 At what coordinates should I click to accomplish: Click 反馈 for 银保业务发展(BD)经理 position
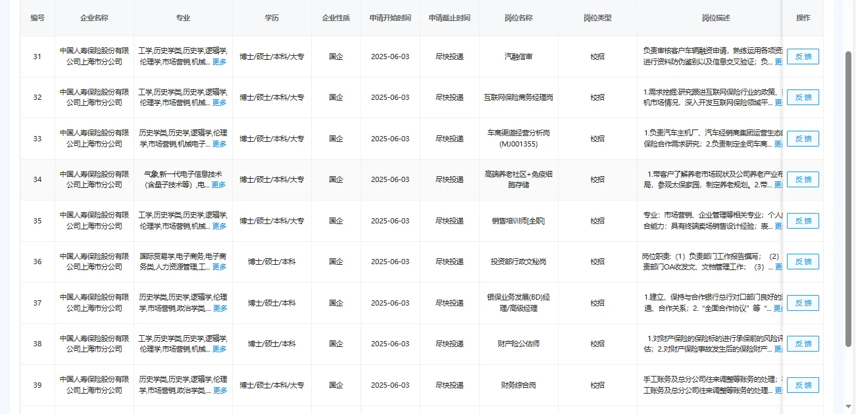[802, 303]
